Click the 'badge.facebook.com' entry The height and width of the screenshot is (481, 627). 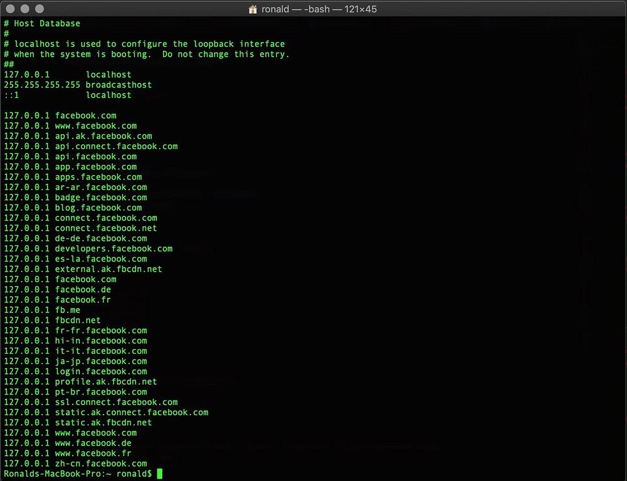pyautogui.click(x=101, y=198)
